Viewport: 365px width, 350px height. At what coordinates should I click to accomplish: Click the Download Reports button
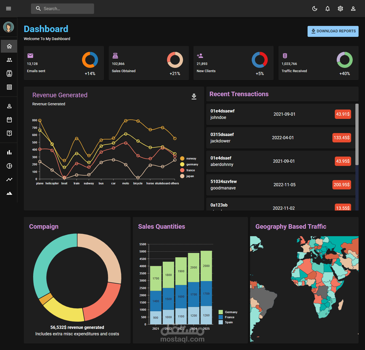pos(333,31)
